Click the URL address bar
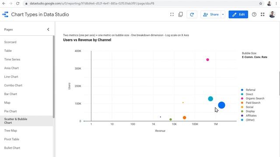 click(141, 3)
